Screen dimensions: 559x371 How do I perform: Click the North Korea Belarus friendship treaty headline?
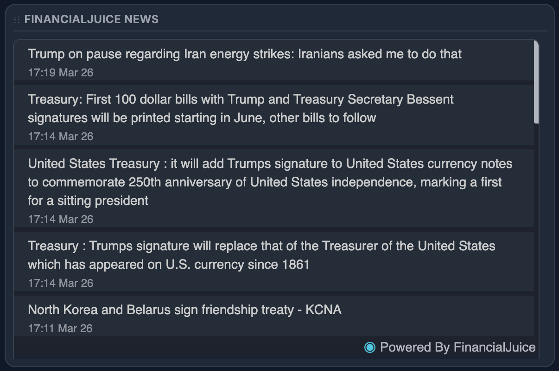click(184, 310)
